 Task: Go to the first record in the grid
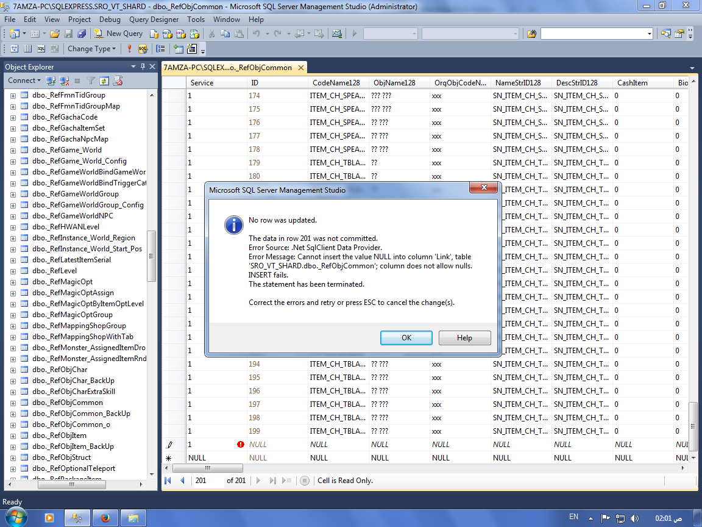pyautogui.click(x=168, y=481)
